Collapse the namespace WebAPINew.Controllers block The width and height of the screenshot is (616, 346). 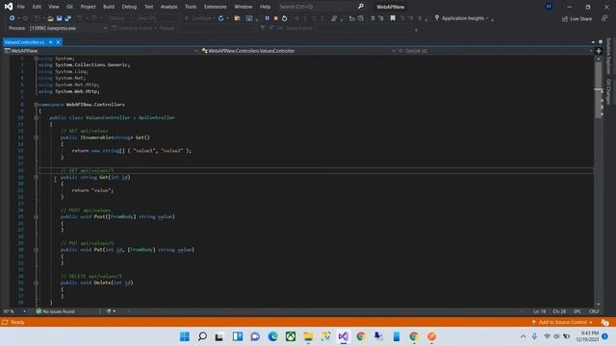[37, 105]
